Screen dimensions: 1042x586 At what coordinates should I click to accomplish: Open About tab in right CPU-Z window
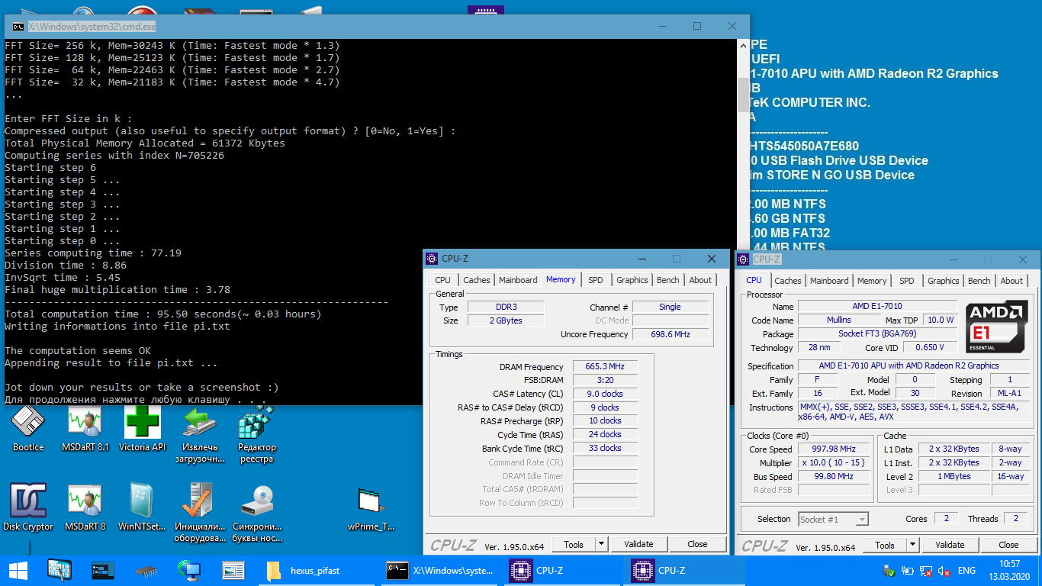click(1011, 281)
